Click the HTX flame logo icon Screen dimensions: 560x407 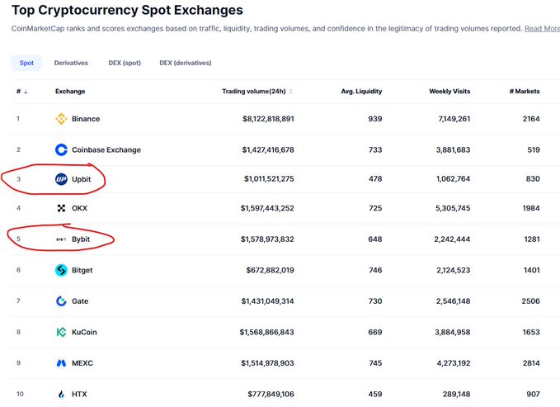click(x=61, y=394)
